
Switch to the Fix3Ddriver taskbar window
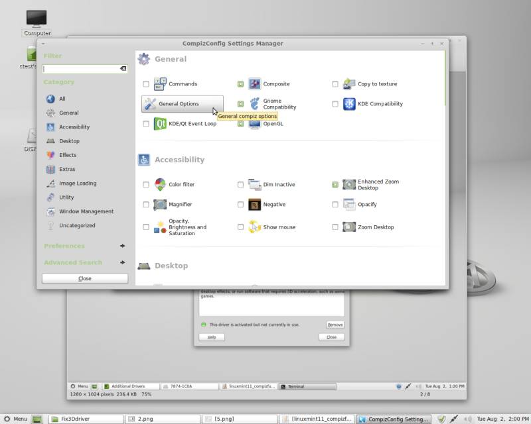(86, 419)
